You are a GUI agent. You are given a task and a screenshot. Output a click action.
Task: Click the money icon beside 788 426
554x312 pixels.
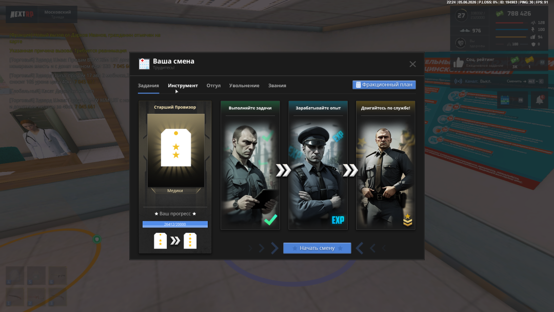[500, 13]
